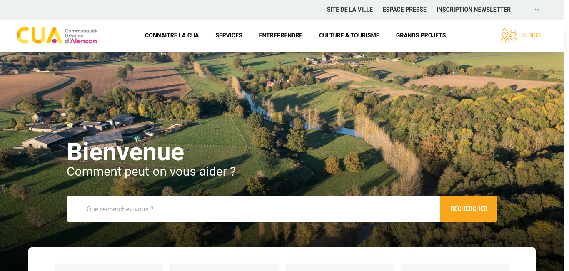
Task: Open the GRANDS PROJETS menu
Action: tap(421, 35)
